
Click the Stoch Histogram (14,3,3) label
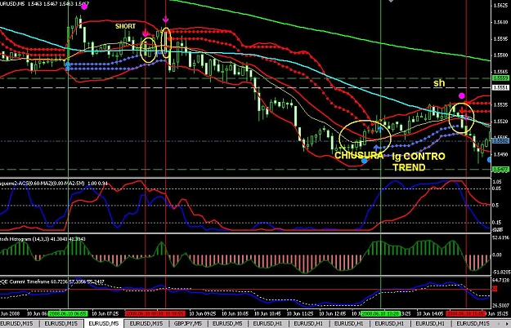point(43,239)
